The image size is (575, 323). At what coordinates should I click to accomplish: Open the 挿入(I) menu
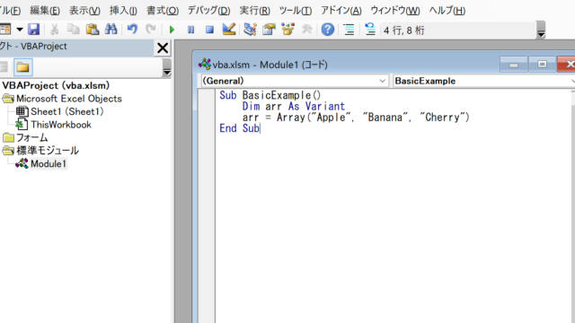tap(123, 11)
